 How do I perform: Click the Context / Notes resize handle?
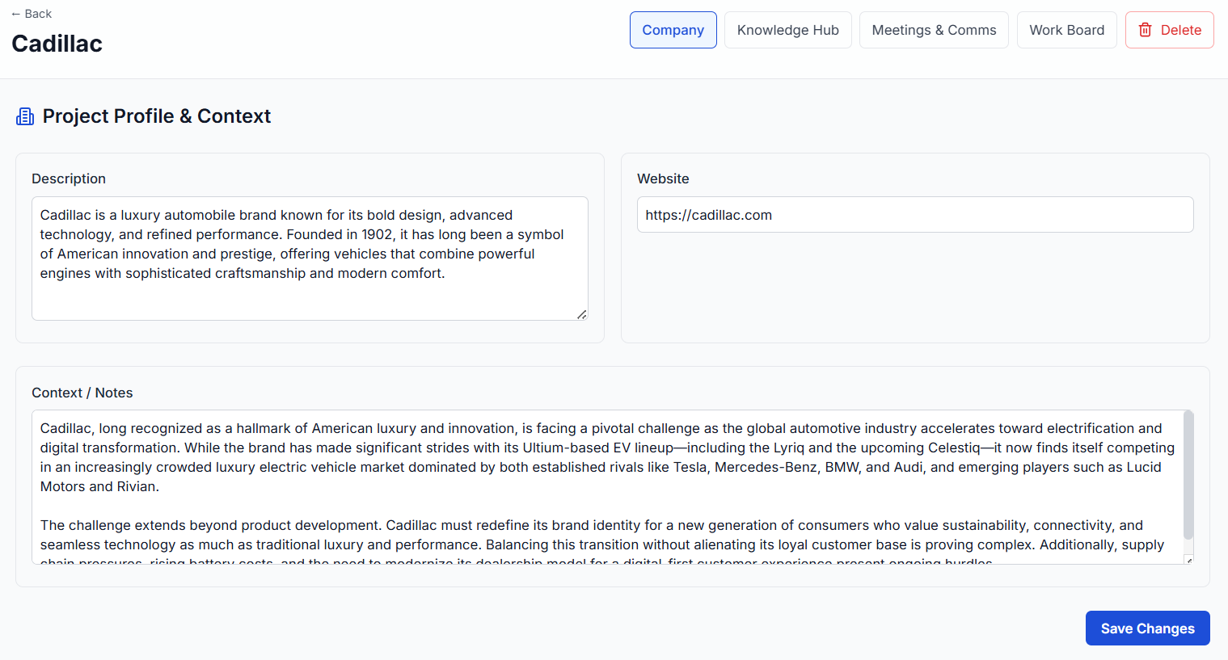click(1188, 560)
